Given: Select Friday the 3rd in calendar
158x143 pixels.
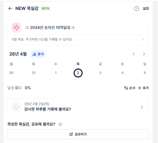Looking at the screenshot, I should coord(100,73).
